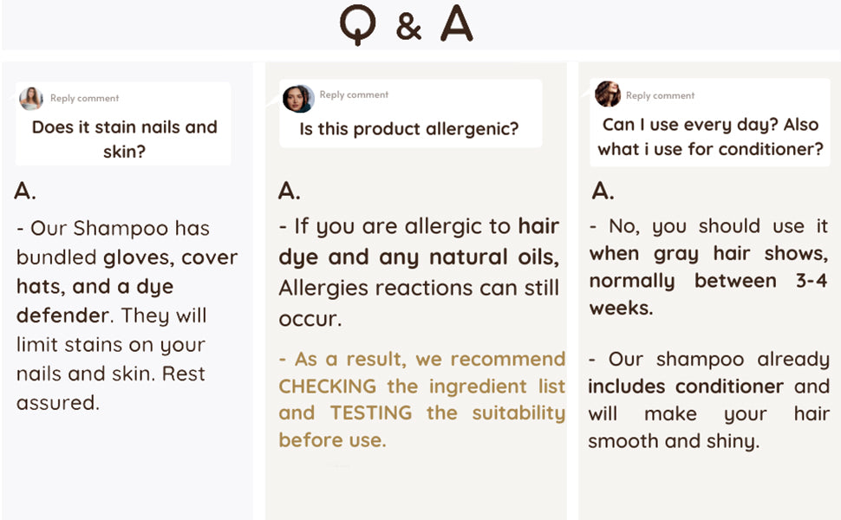The width and height of the screenshot is (841, 520).
Task: Click the bold "when gray hair shows" text
Action: (x=708, y=253)
